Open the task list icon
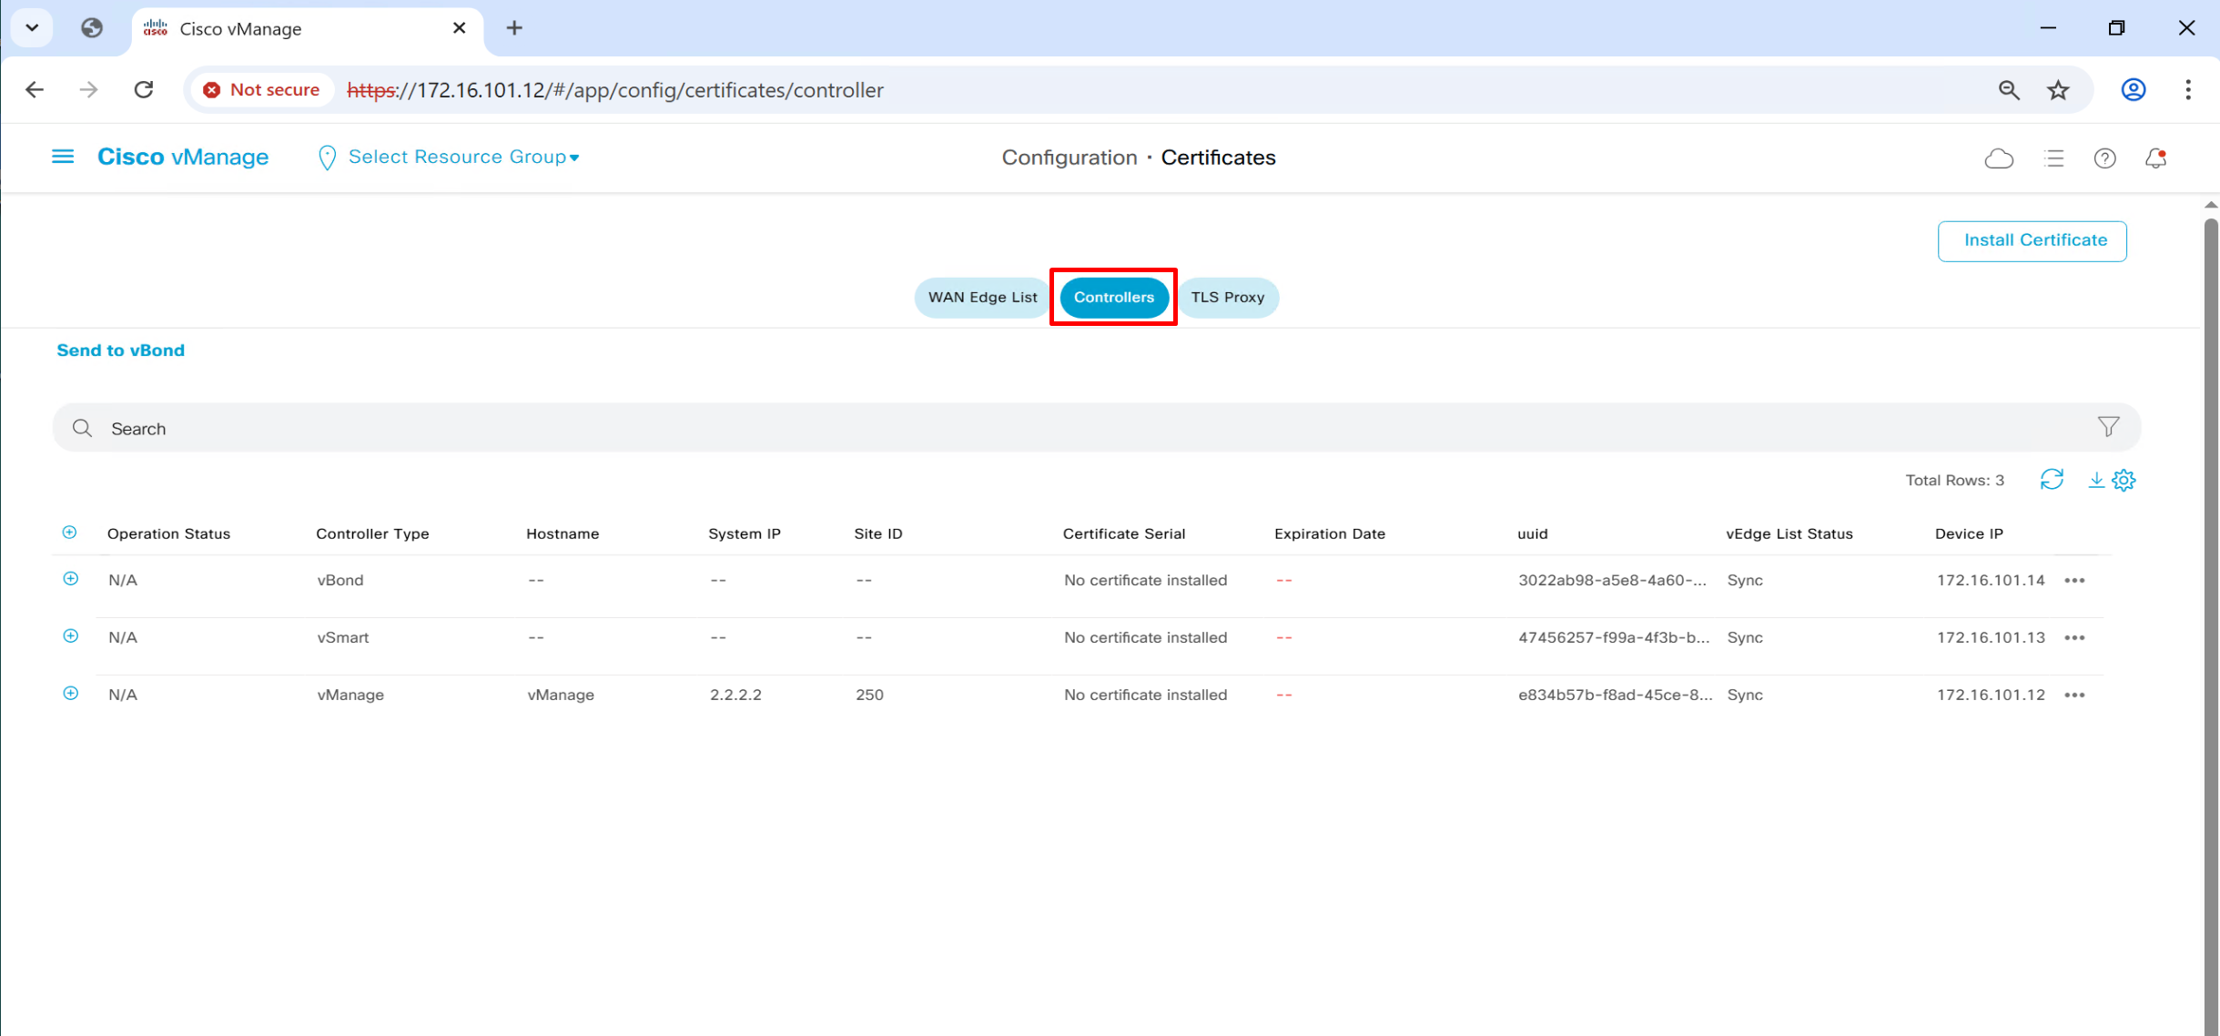 (x=2053, y=158)
